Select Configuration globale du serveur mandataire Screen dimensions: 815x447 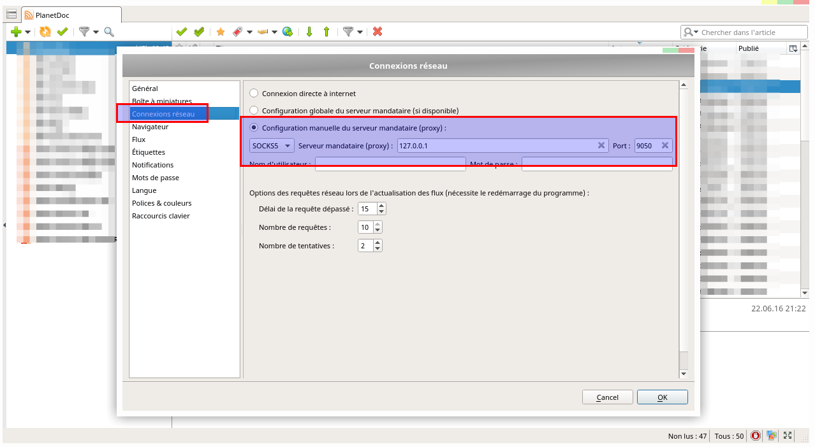[x=254, y=110]
